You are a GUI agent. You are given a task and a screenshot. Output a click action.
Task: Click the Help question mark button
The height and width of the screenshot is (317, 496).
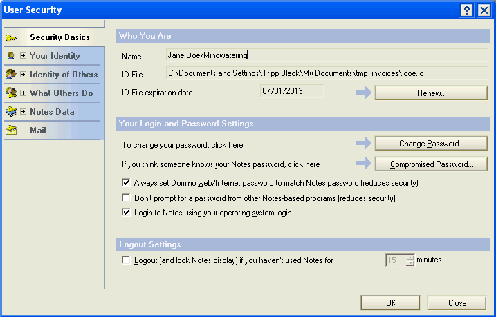pyautogui.click(x=467, y=10)
